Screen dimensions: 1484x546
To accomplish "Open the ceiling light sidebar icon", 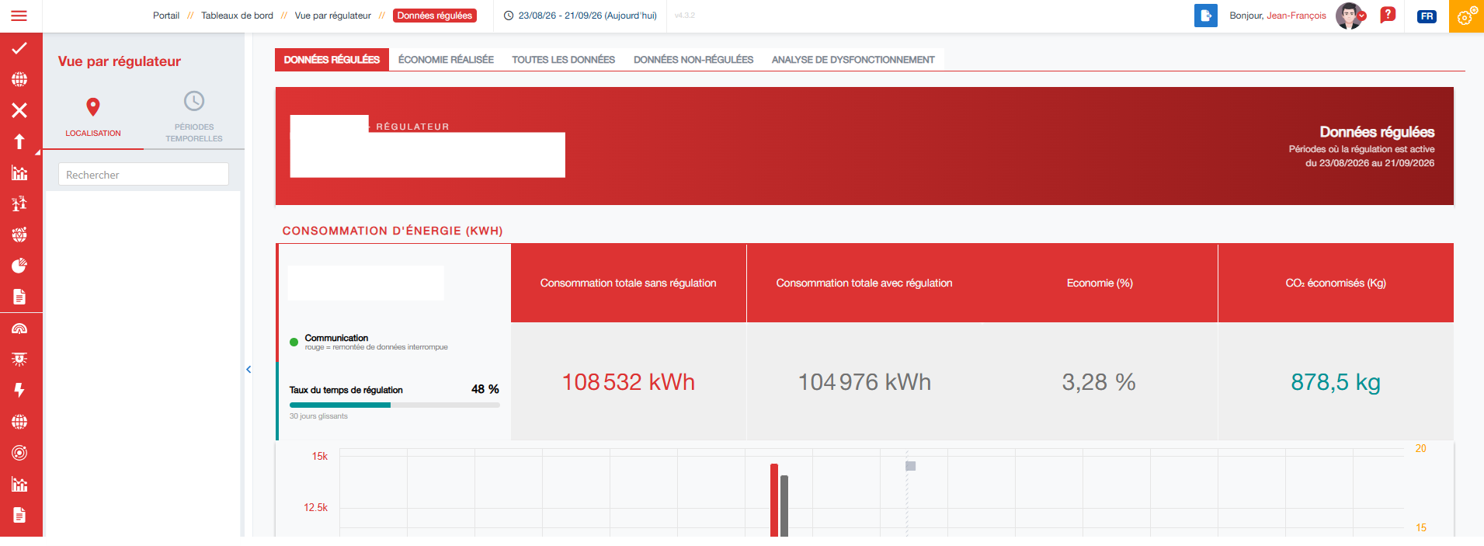I will pos(19,359).
